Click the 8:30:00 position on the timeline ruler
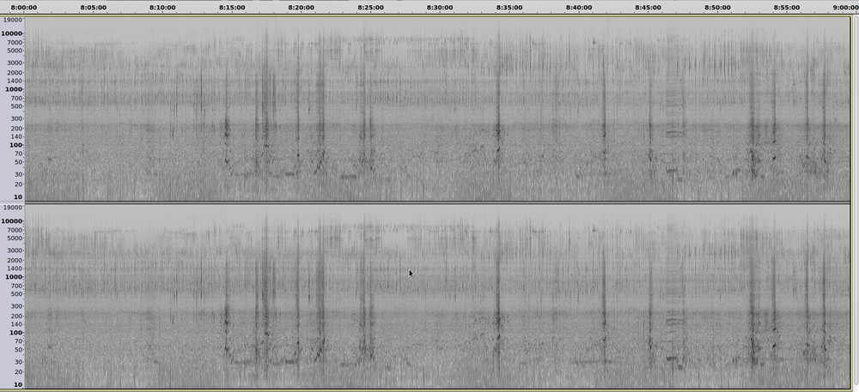Screen dimensions: 859x392 440,7
